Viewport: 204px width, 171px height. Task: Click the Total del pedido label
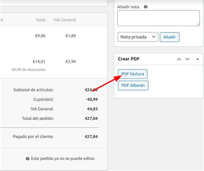click(38, 118)
